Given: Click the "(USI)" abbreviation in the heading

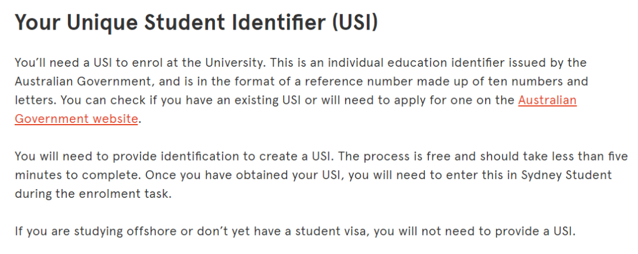Looking at the screenshot, I should pyautogui.click(x=355, y=24).
